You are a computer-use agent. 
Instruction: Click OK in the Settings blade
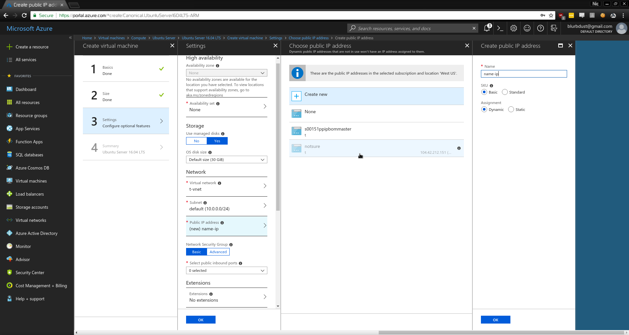click(201, 320)
